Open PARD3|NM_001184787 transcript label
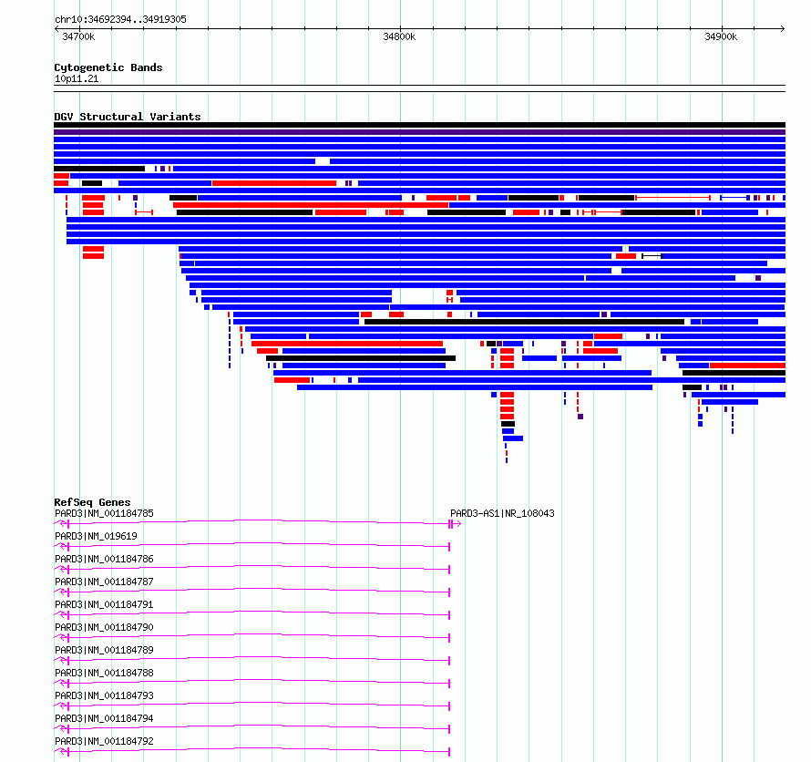 104,582
